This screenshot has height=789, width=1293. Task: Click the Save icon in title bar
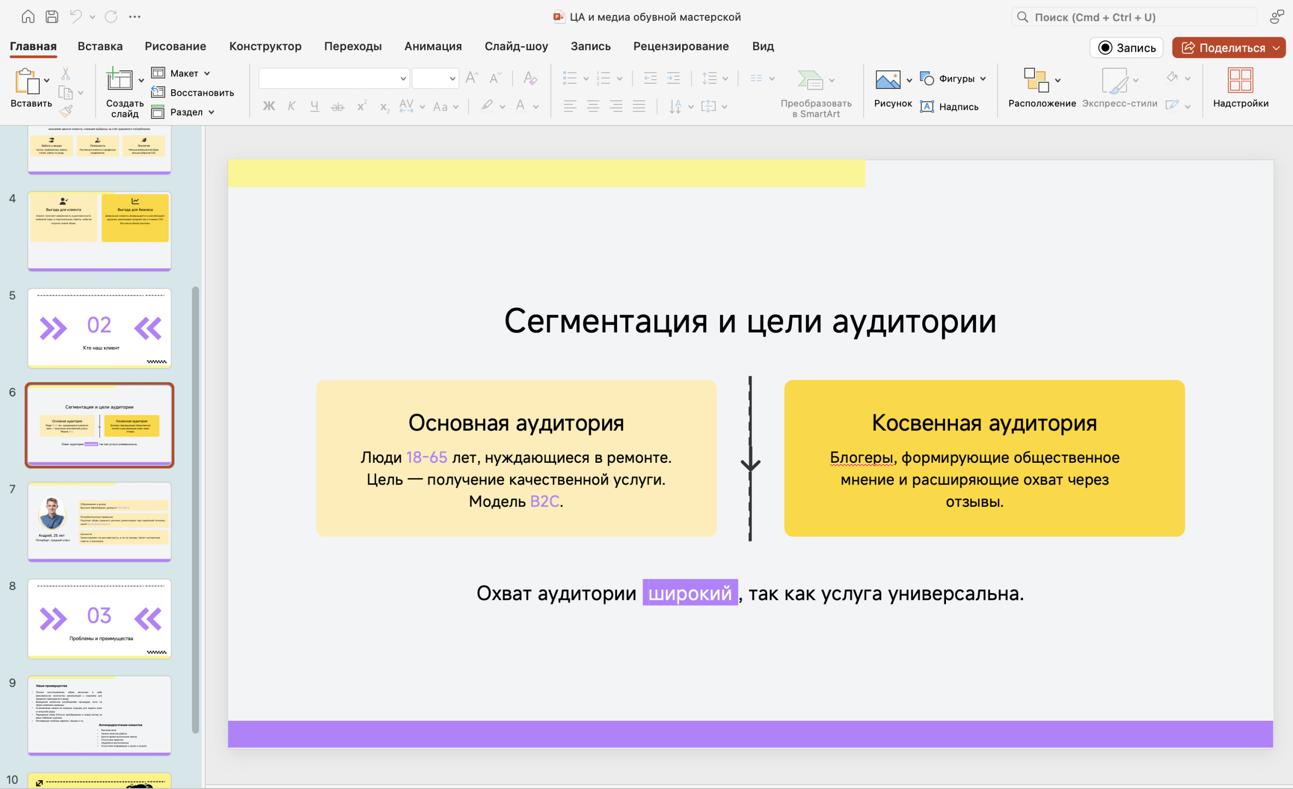pyautogui.click(x=51, y=17)
